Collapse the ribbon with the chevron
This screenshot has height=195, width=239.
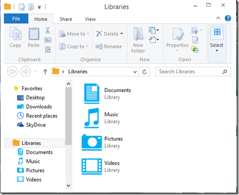point(218,18)
